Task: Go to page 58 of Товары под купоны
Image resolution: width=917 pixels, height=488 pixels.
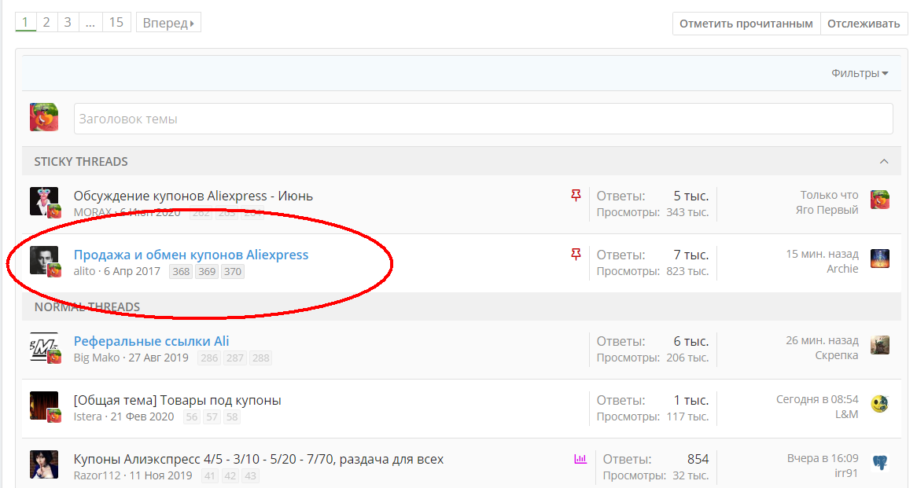Action: tap(232, 417)
